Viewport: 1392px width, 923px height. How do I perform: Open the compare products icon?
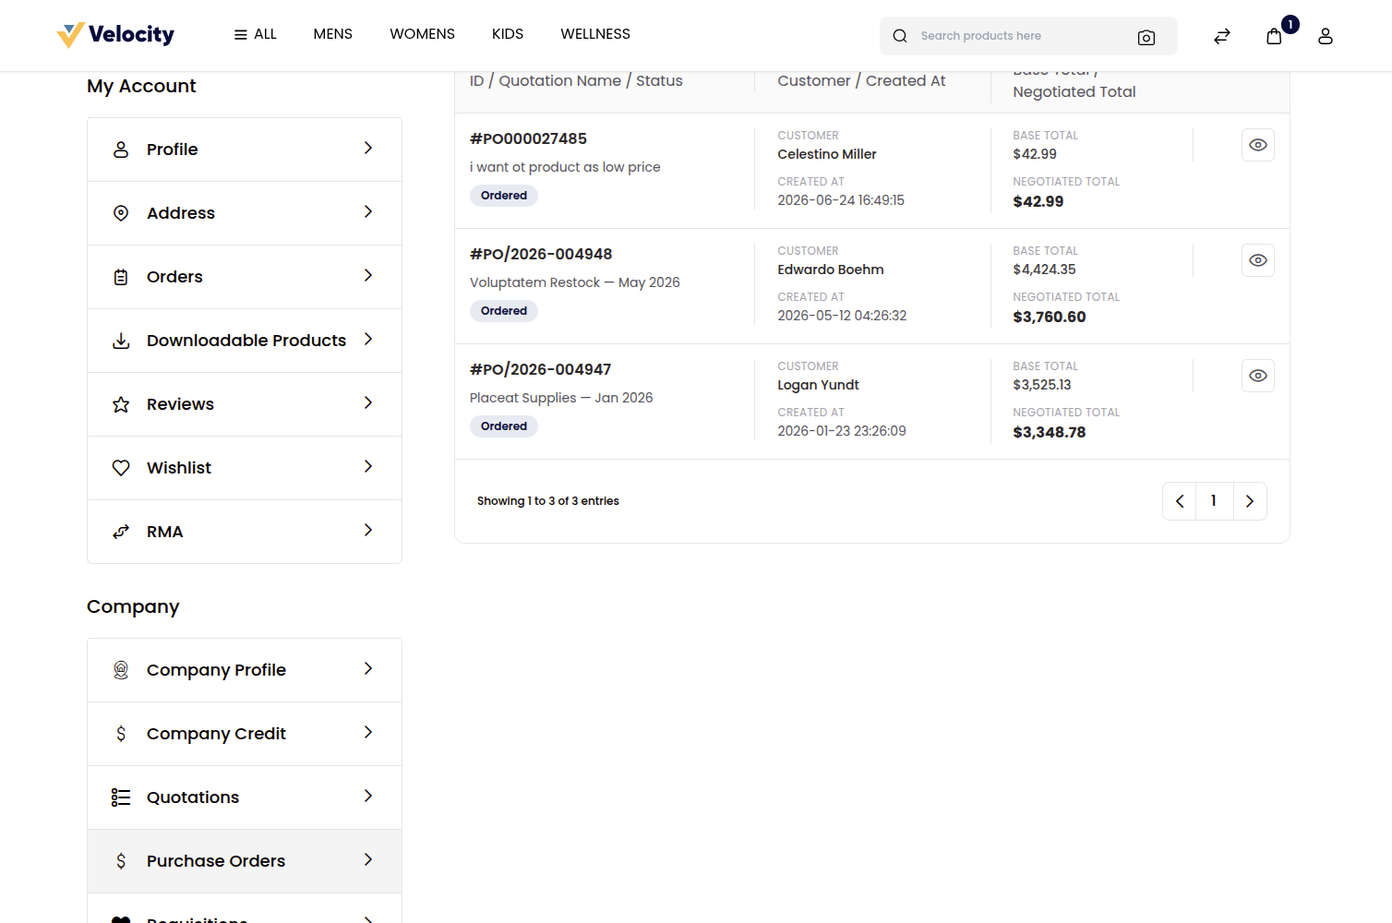[x=1221, y=36]
